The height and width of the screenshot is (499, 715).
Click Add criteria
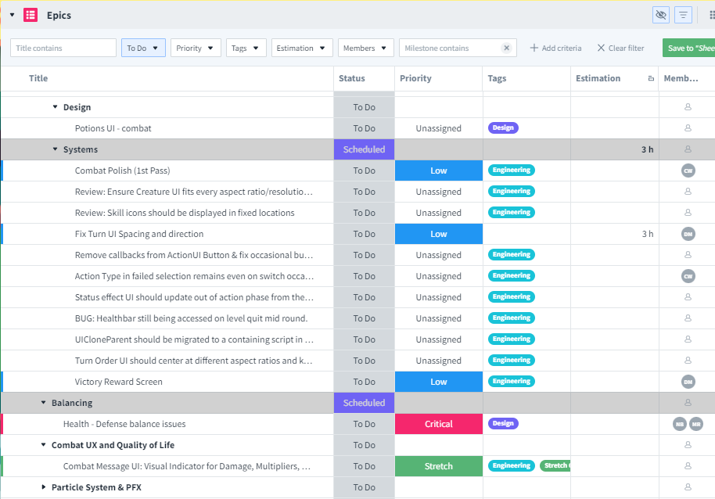(x=555, y=48)
